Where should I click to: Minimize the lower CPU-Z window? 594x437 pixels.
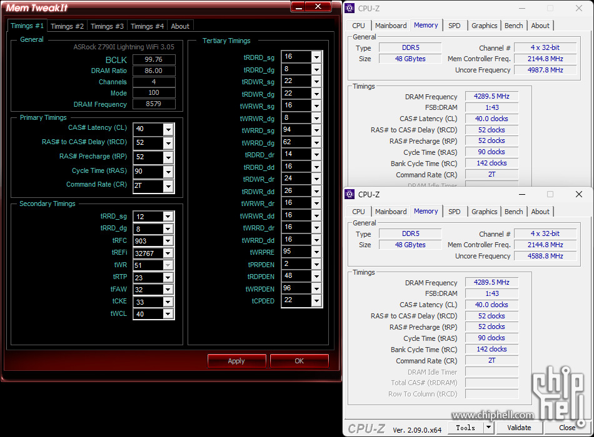[522, 195]
